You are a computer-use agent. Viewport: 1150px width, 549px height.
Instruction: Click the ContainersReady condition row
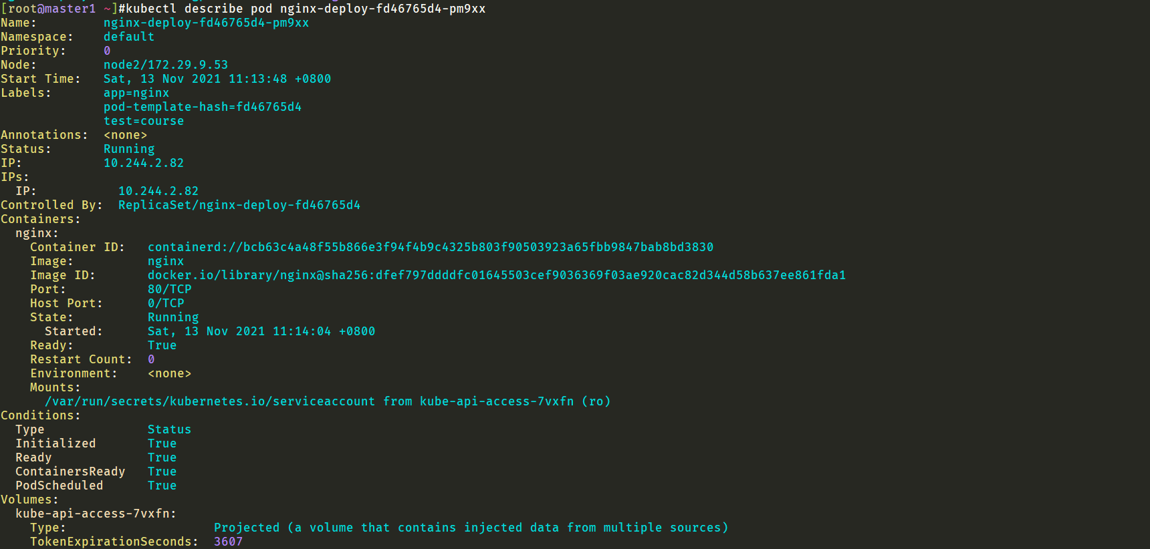[96, 472]
